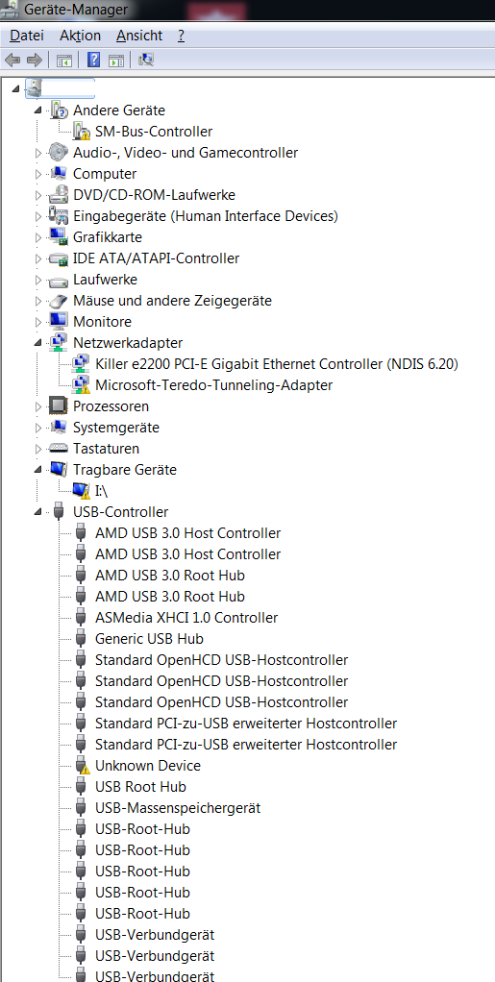Click the blue Help question-mark toolbar icon
This screenshot has height=982, width=495.
[x=93, y=61]
